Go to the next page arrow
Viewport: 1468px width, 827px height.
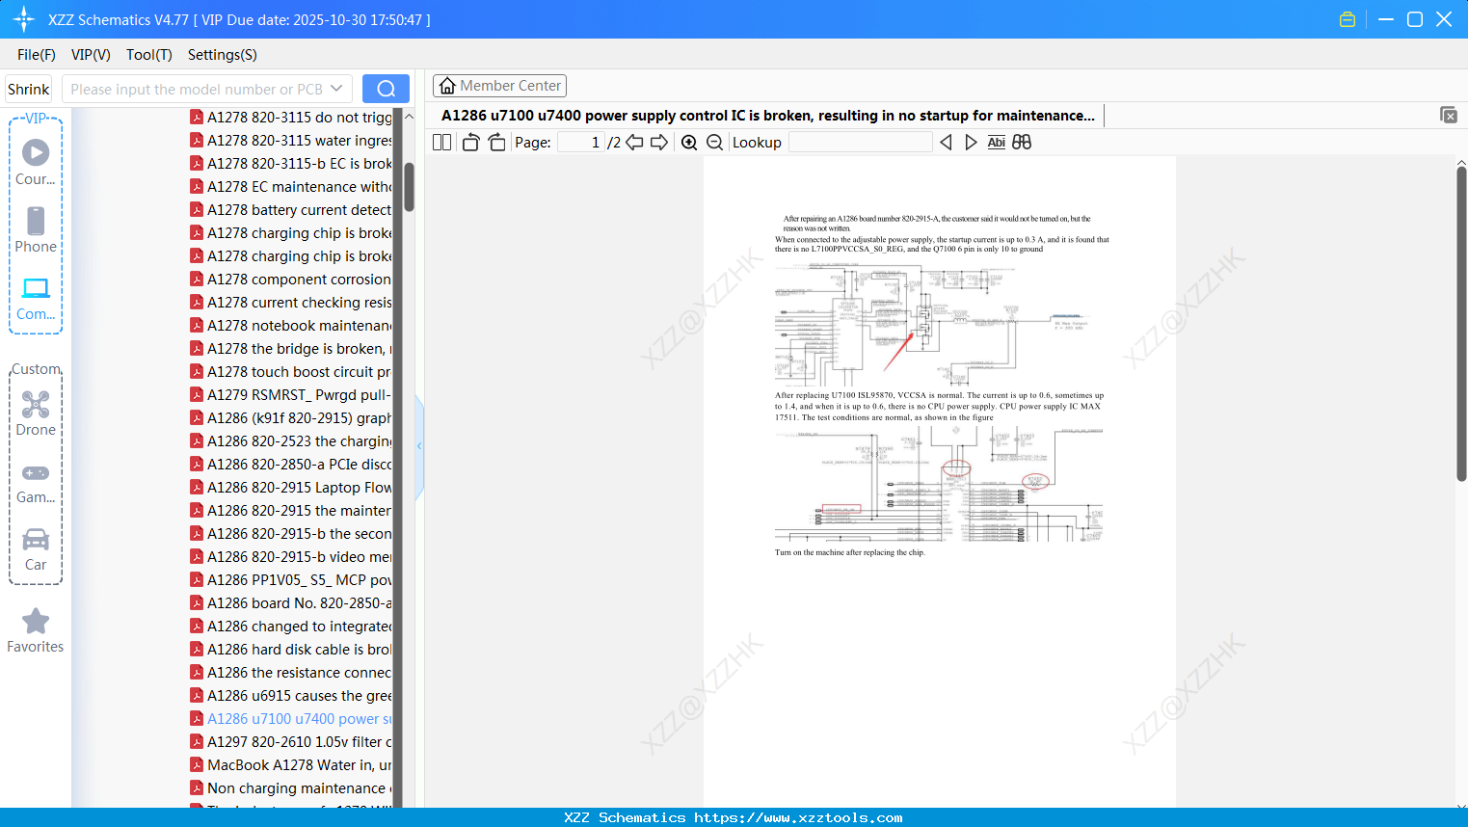[x=659, y=142]
